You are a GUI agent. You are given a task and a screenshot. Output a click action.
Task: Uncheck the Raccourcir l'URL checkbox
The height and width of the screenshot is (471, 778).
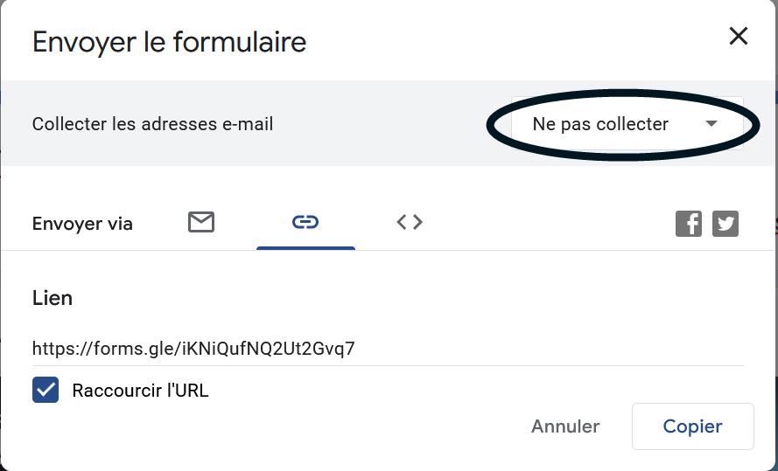(46, 390)
